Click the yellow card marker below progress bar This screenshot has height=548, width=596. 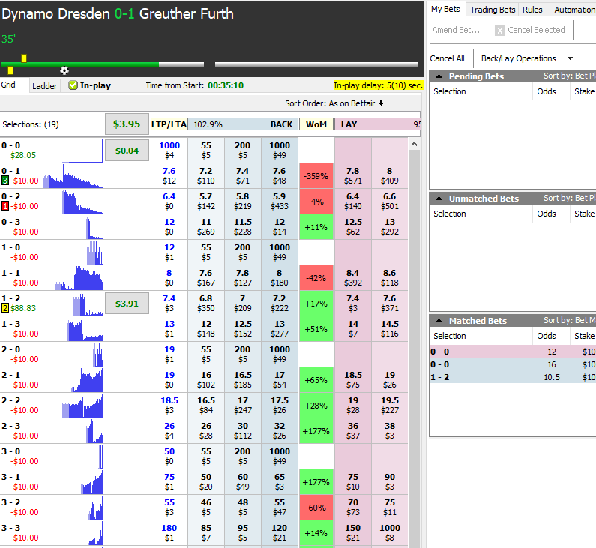[x=10, y=70]
